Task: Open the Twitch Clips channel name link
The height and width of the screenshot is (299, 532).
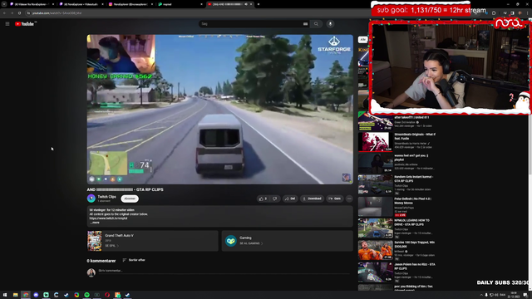Action: click(107, 197)
